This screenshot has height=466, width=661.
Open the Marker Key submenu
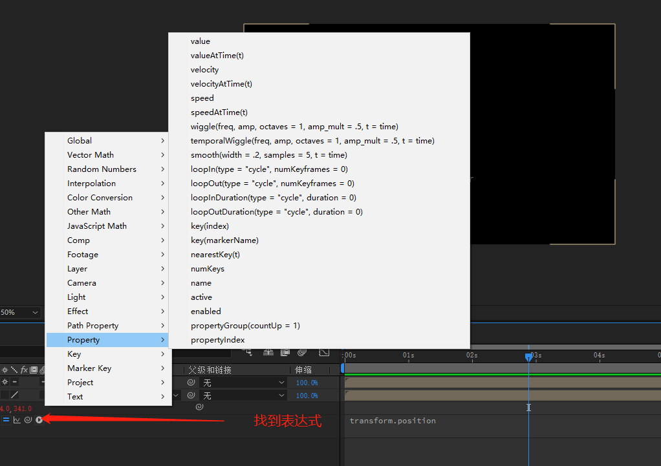[109, 368]
